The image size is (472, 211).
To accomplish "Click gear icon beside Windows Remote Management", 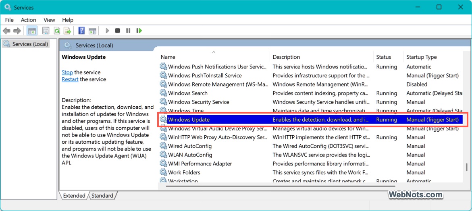I will point(163,85).
